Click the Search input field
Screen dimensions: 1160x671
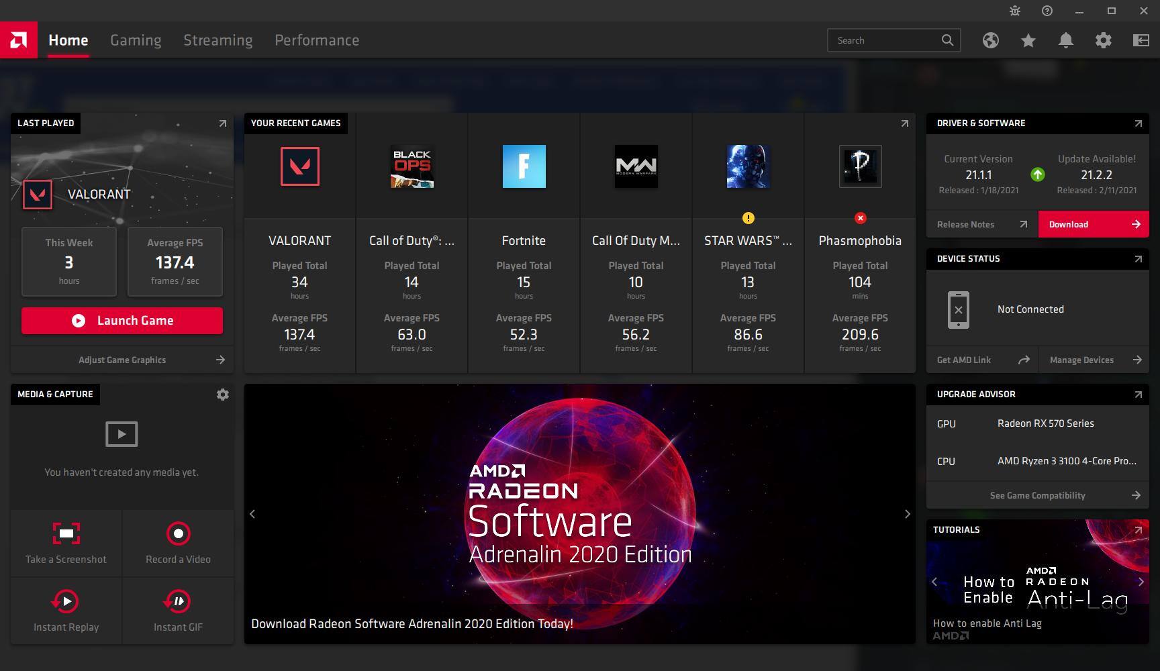(x=885, y=40)
